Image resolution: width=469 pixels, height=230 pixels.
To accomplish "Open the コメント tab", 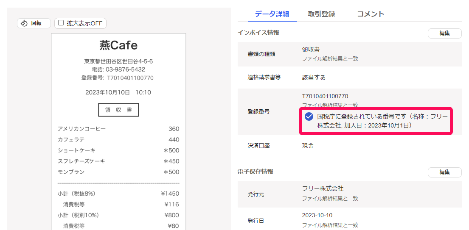I will click(x=371, y=14).
